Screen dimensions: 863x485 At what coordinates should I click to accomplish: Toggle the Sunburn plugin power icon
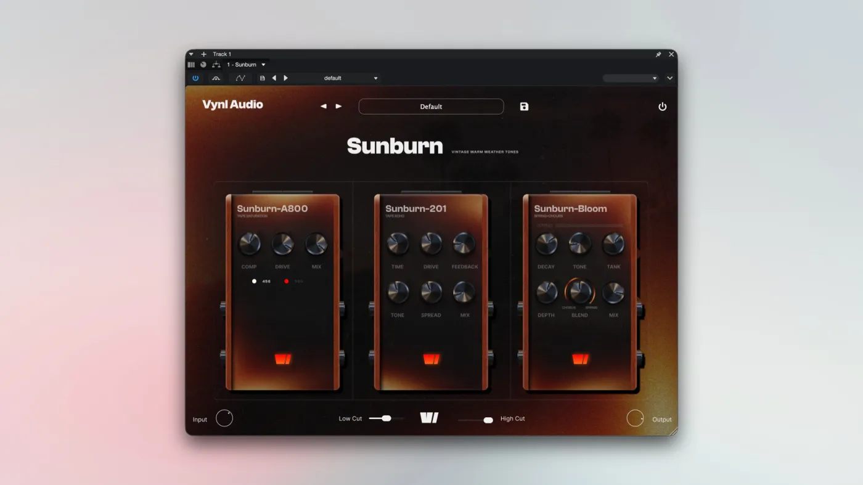coord(663,107)
